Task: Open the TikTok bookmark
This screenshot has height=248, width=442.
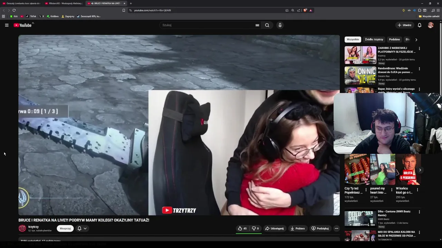Action: [x=31, y=16]
